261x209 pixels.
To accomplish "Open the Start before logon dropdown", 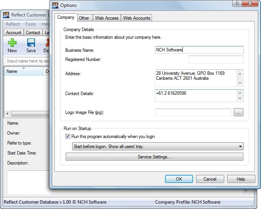I will 158,146.
